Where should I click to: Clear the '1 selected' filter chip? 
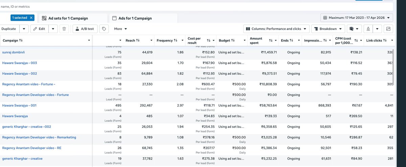[31, 18]
